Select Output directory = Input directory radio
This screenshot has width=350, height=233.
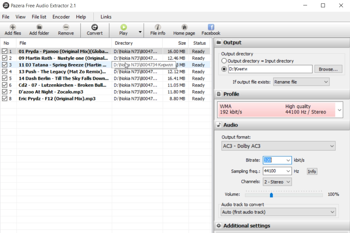(x=224, y=61)
